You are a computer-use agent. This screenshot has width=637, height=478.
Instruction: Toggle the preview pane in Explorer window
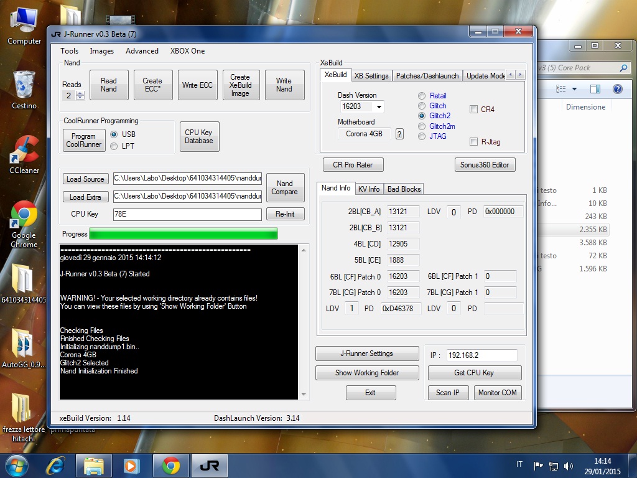tap(595, 88)
